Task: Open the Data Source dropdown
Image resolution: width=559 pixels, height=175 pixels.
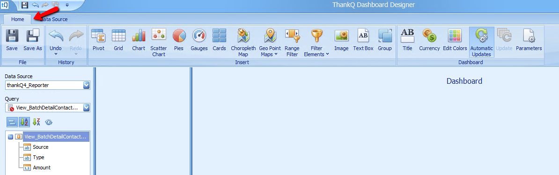Action: tap(86, 85)
